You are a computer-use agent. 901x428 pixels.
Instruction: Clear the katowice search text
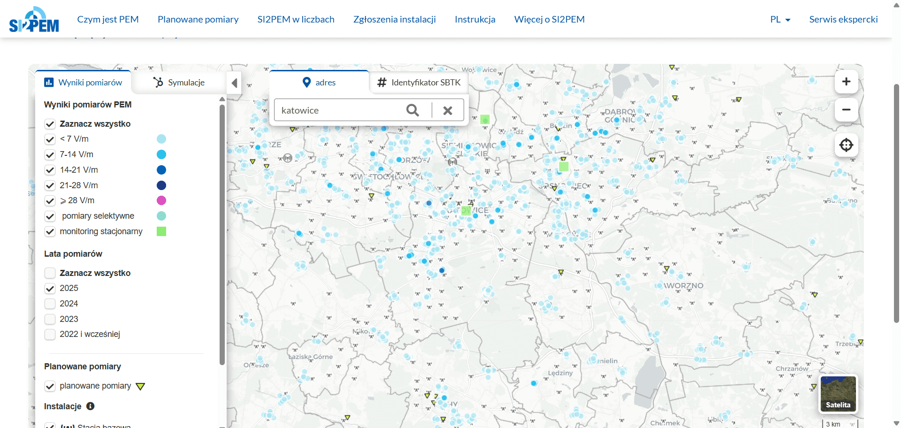(x=448, y=110)
